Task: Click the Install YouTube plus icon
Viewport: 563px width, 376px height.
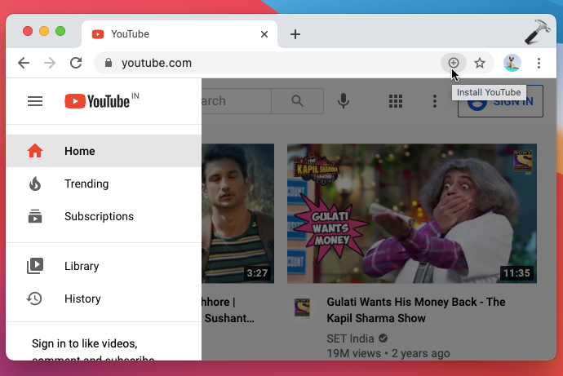Action: [x=454, y=63]
